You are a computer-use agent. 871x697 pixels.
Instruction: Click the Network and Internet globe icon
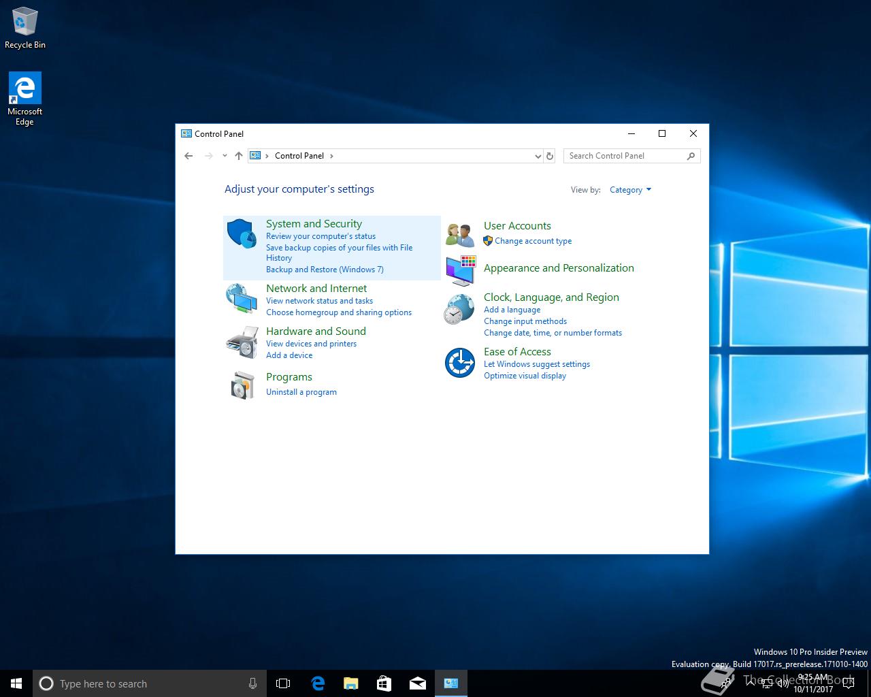[x=241, y=299]
